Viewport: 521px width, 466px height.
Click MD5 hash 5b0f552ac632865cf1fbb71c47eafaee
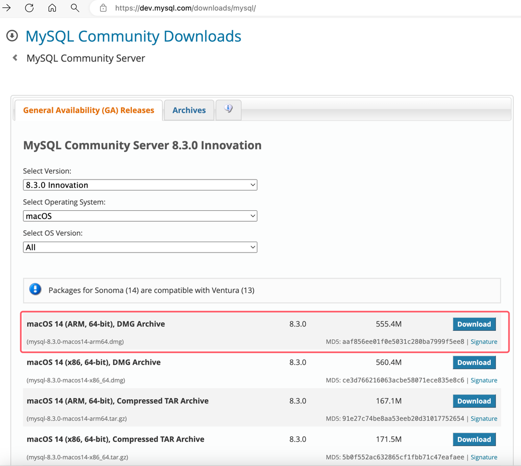tap(403, 457)
